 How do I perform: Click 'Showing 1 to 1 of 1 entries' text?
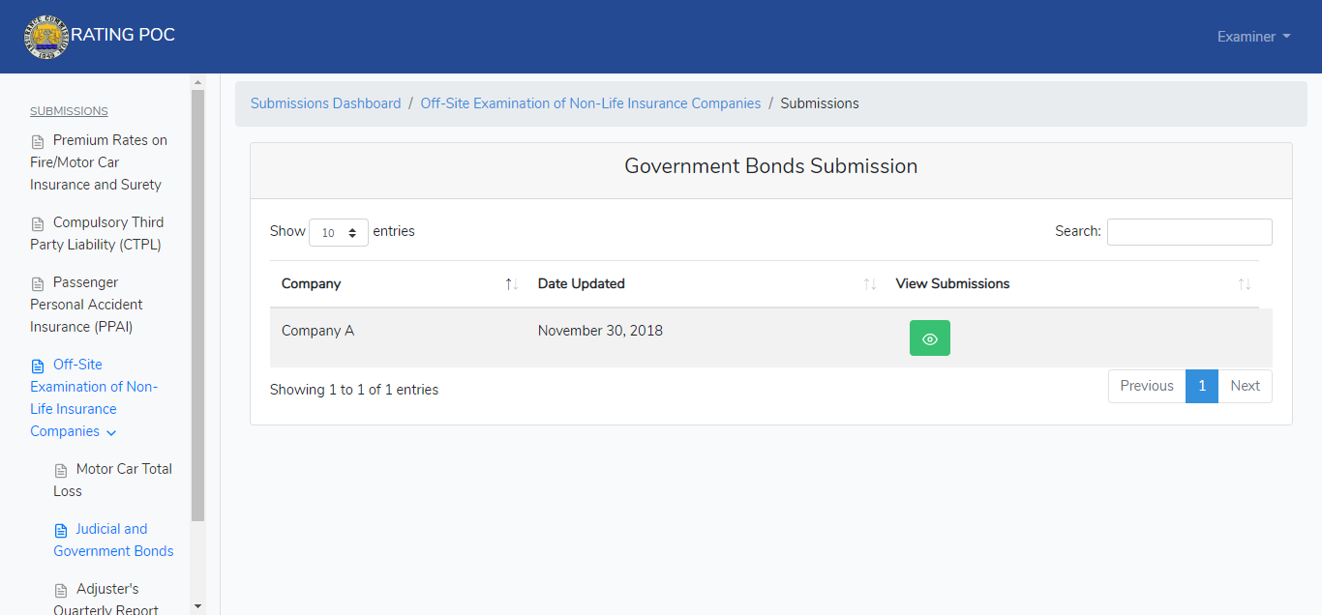click(354, 390)
